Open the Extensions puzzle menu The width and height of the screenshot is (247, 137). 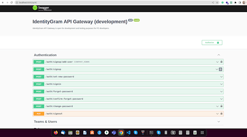point(235,3)
